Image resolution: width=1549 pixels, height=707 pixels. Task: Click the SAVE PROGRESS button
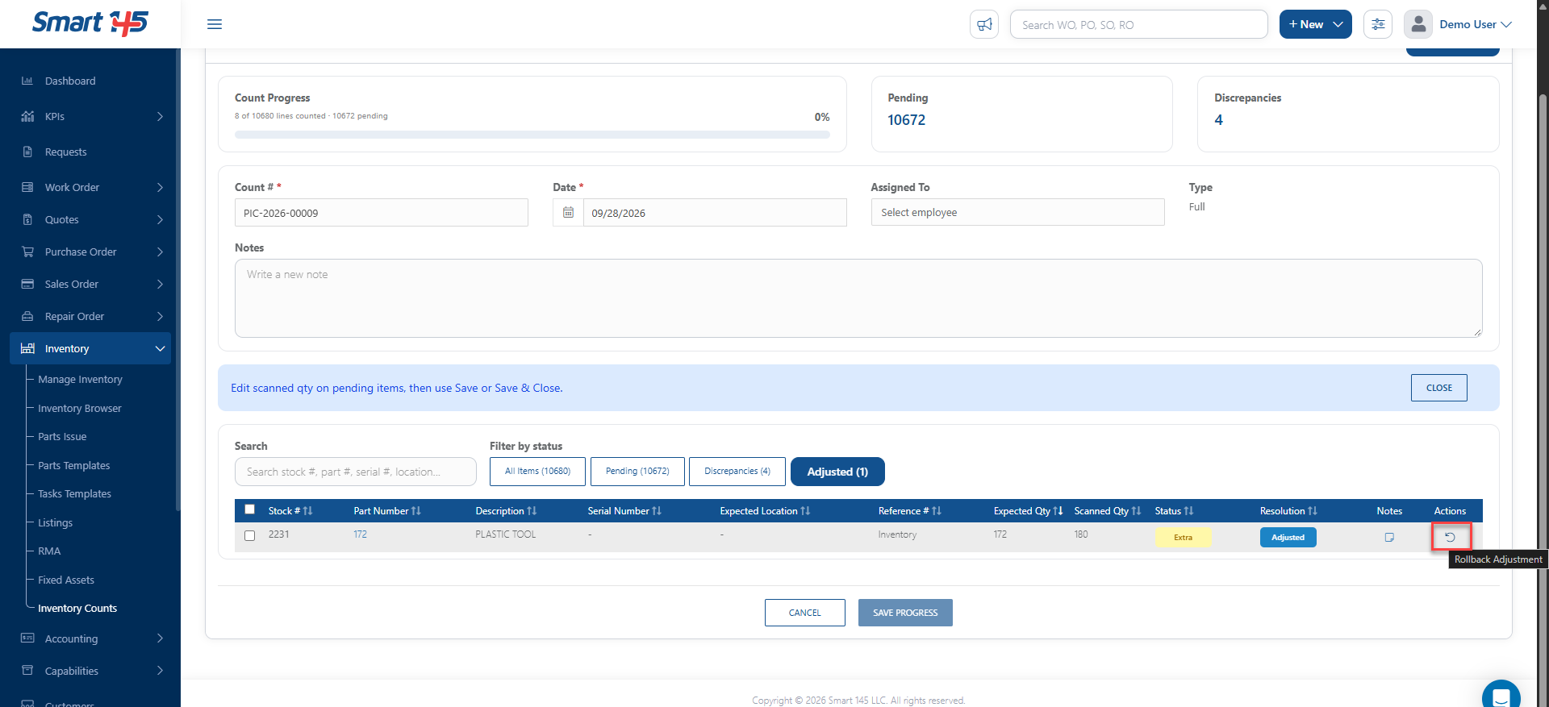tap(905, 613)
